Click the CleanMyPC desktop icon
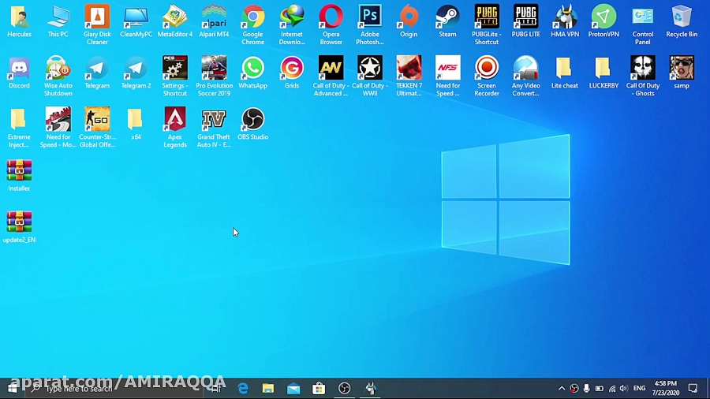This screenshot has height=399, width=710. click(136, 21)
